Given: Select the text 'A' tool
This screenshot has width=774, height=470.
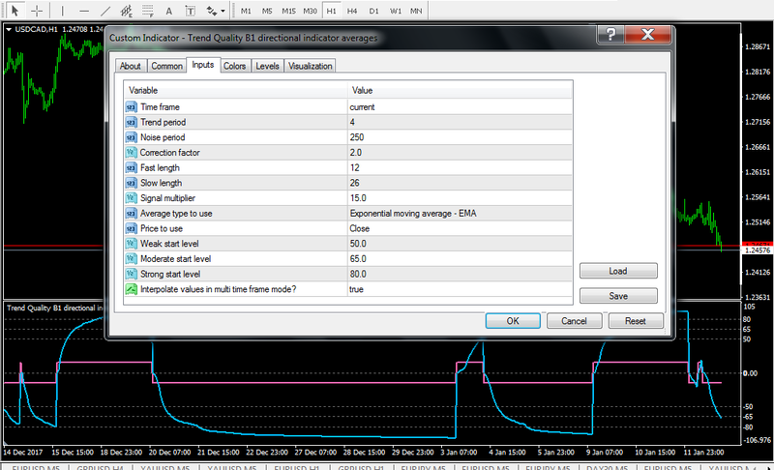Looking at the screenshot, I should pyautogui.click(x=169, y=10).
